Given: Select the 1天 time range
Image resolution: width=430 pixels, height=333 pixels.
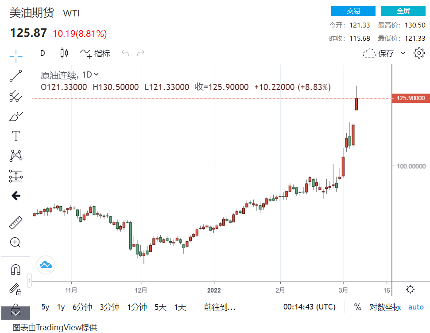Looking at the screenshot, I should 180,307.
